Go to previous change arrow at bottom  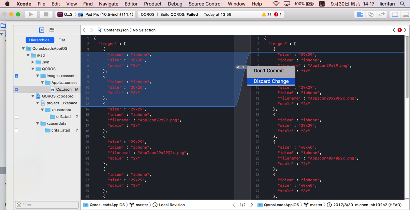[234, 205]
